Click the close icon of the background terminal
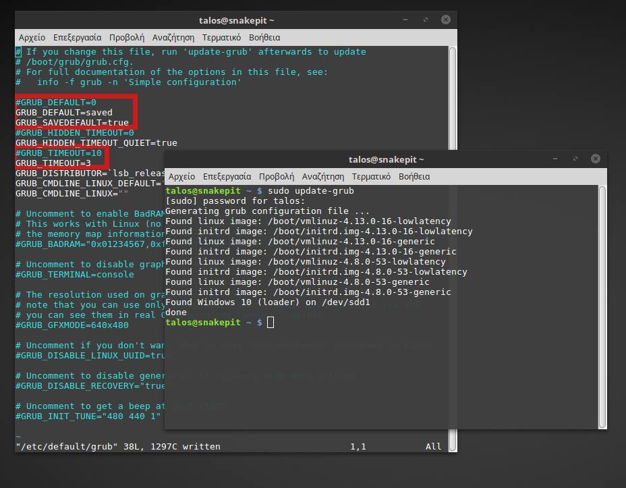The height and width of the screenshot is (488, 626). tap(446, 20)
